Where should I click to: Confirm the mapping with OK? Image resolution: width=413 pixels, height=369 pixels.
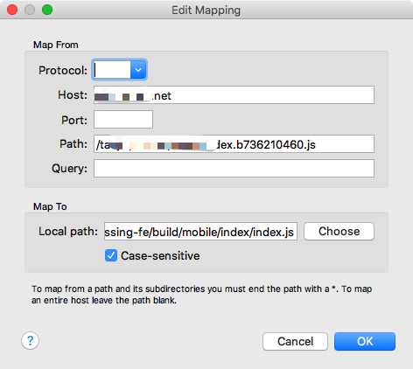pyautogui.click(x=365, y=341)
